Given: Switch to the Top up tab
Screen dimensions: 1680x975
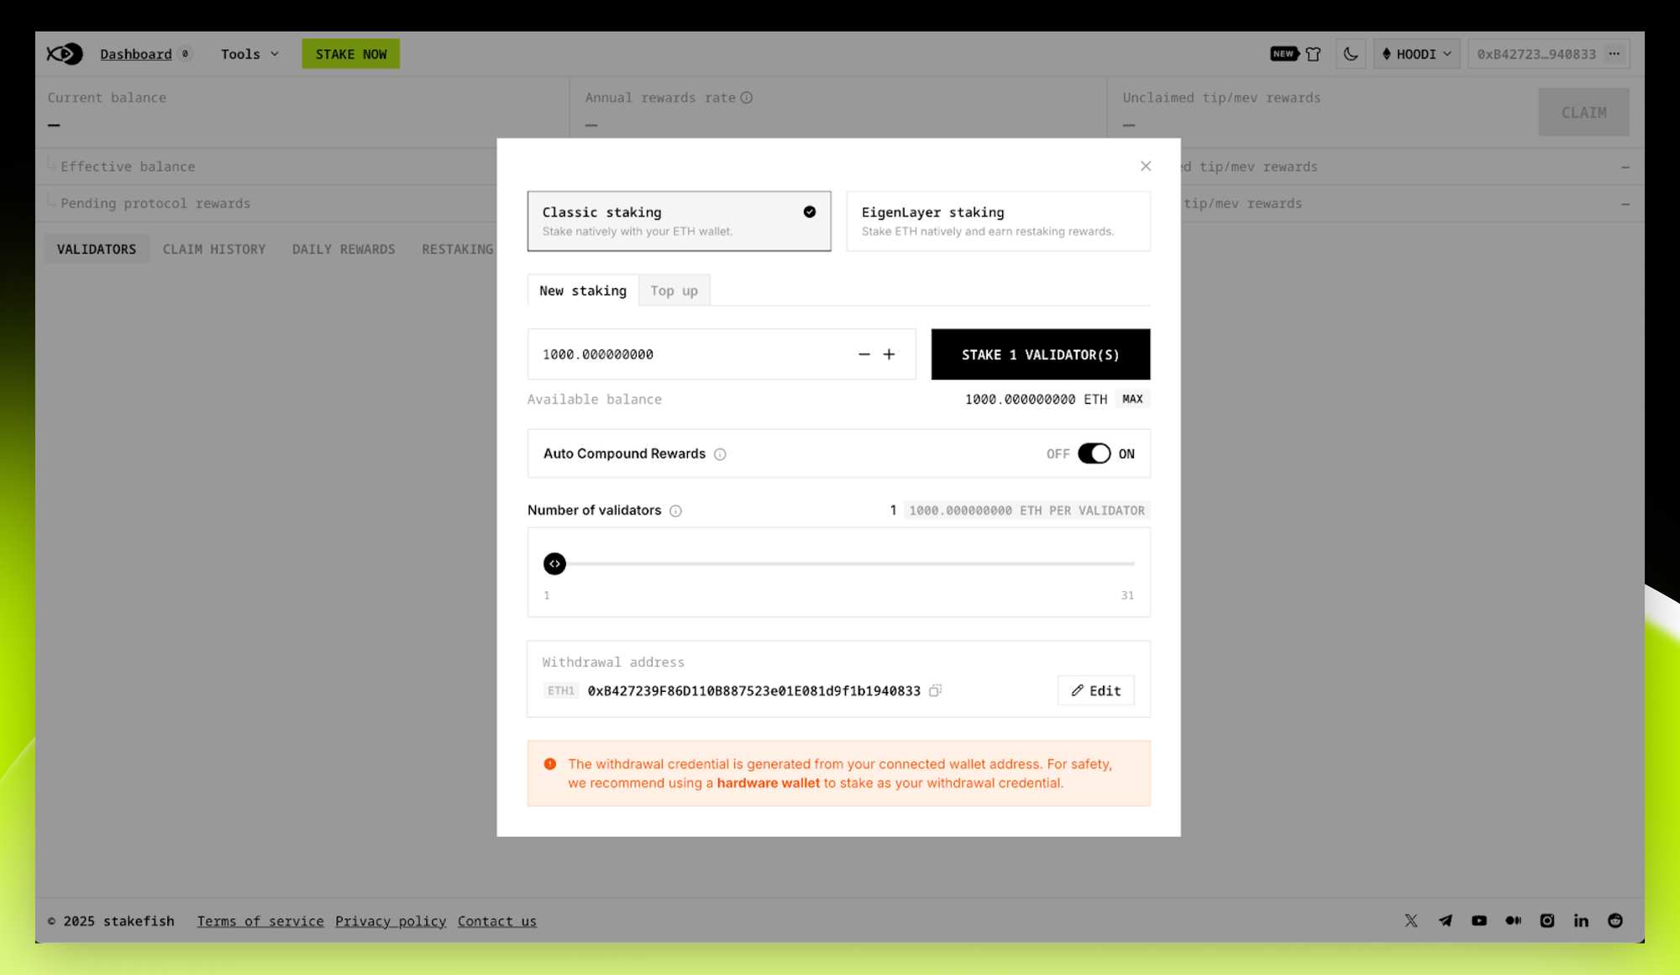Looking at the screenshot, I should coord(674,291).
